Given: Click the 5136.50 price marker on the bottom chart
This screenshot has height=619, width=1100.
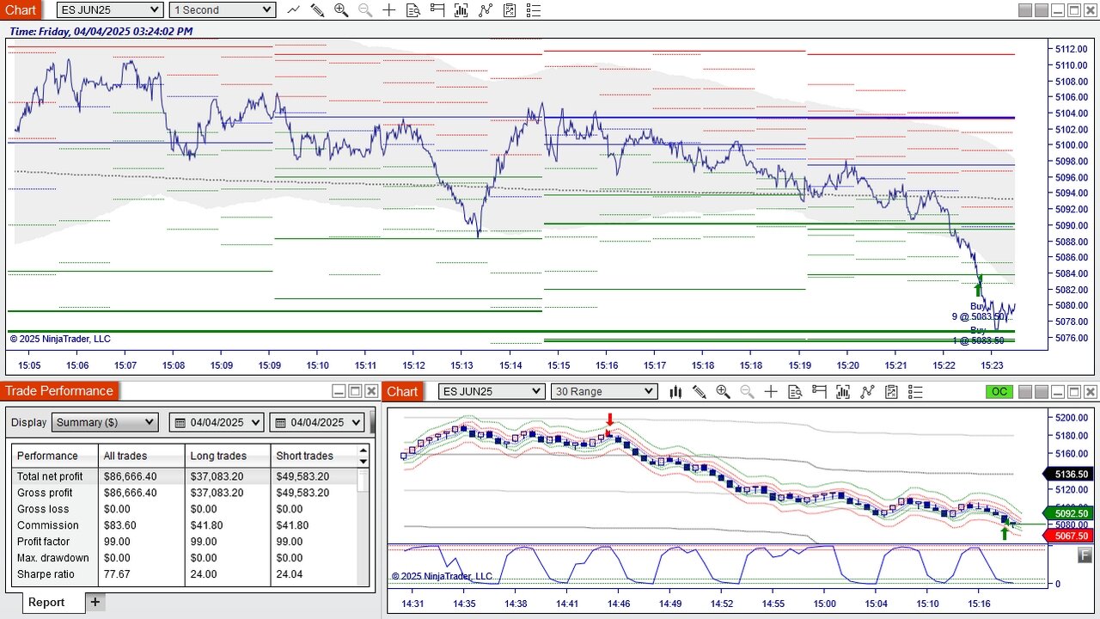Looking at the screenshot, I should pyautogui.click(x=1066, y=474).
